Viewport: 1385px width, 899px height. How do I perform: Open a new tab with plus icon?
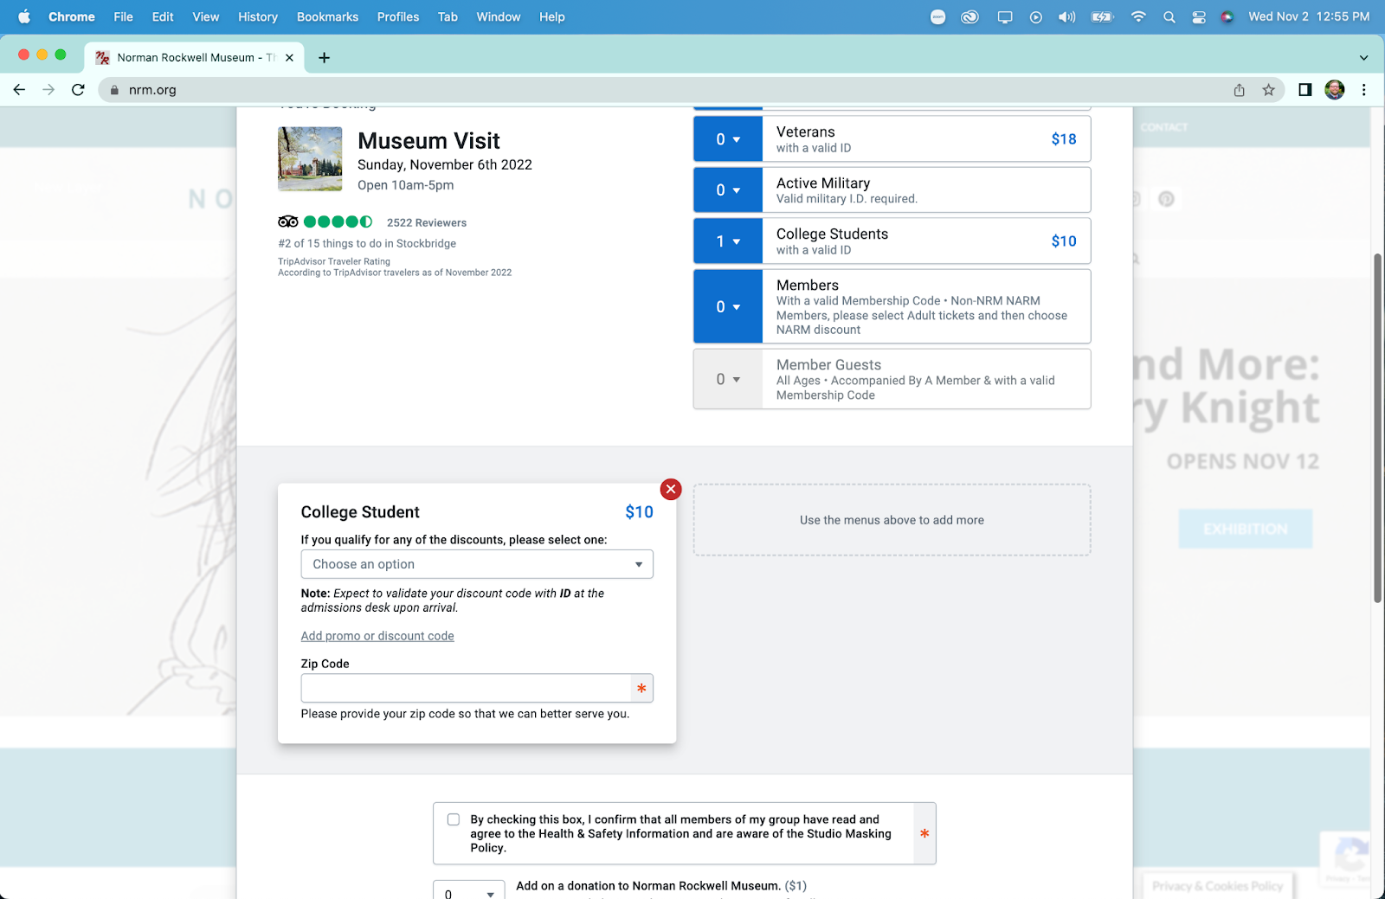tap(324, 58)
